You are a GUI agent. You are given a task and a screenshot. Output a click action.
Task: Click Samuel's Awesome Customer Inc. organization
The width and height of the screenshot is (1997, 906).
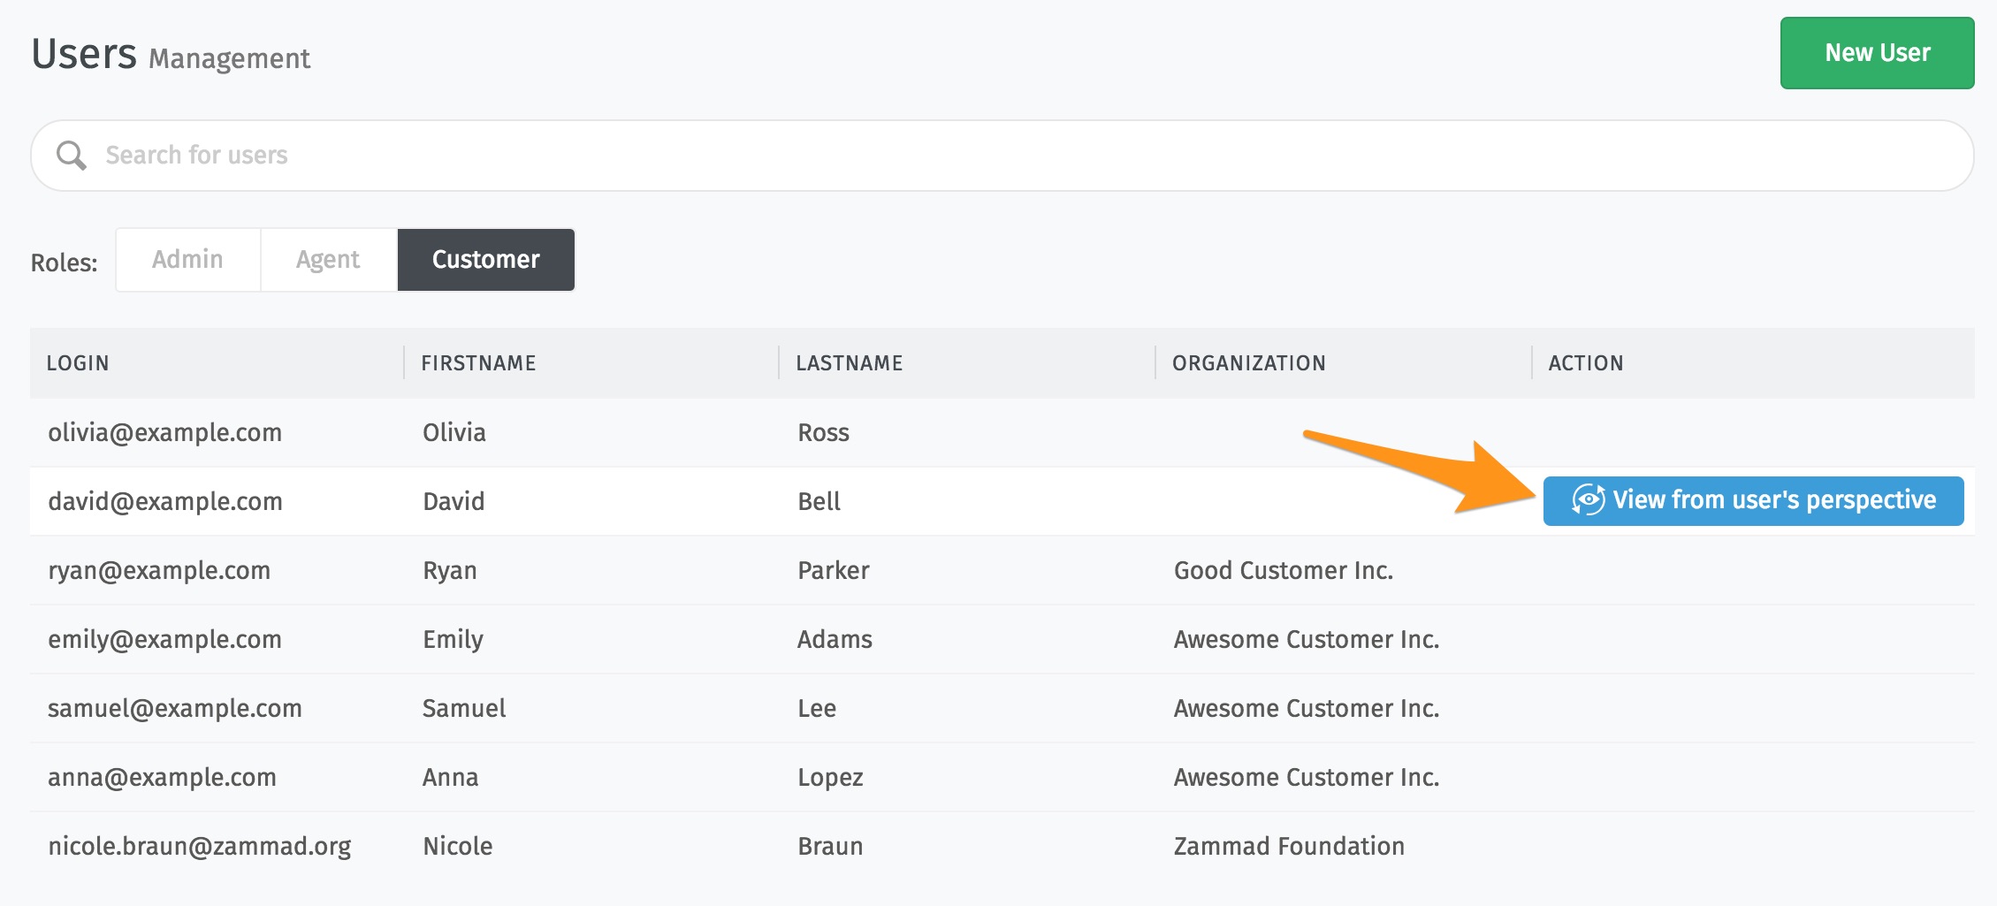[1307, 708]
